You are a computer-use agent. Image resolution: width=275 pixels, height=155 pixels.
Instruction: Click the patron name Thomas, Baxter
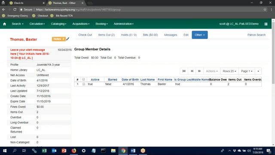pyautogui.click(x=24, y=39)
